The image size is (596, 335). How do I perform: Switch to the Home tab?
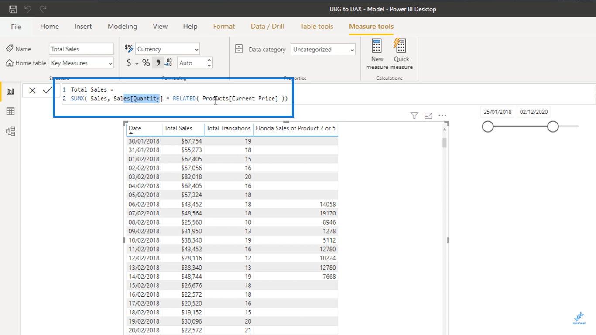point(50,26)
